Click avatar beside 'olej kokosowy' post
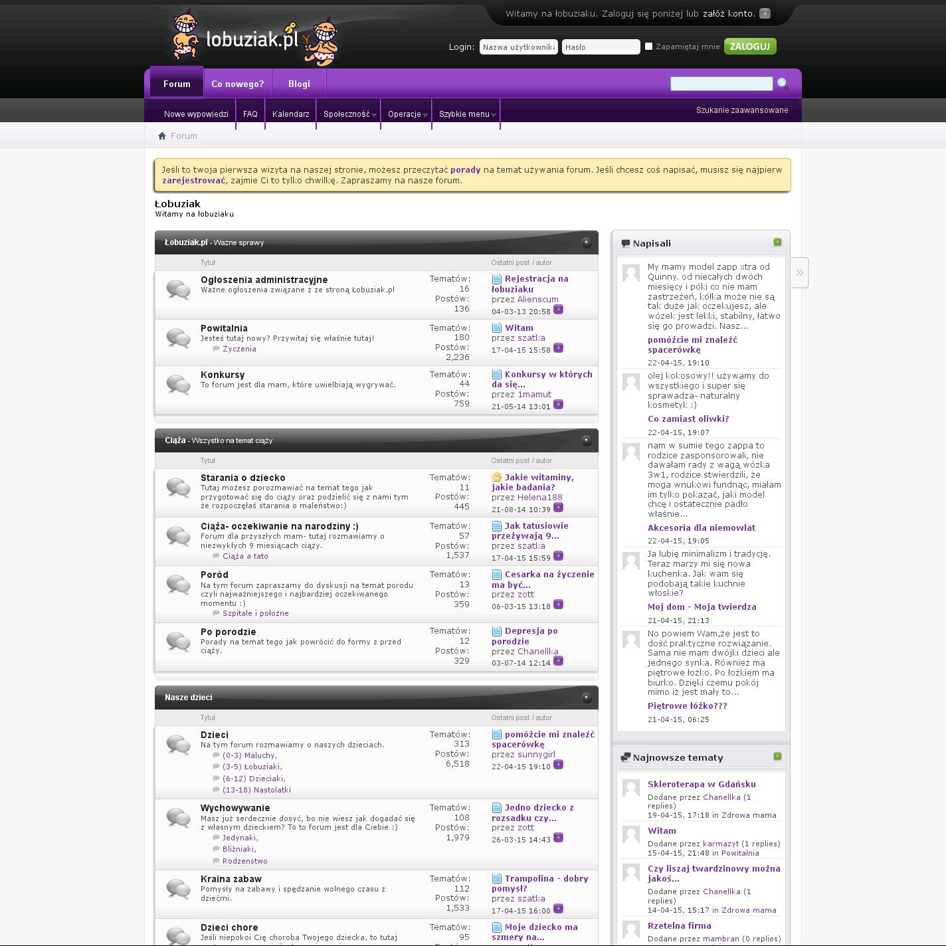 click(630, 381)
